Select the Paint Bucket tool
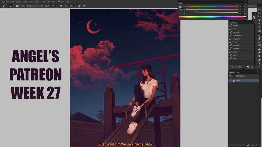The height and width of the screenshot is (147, 262). [259, 49]
